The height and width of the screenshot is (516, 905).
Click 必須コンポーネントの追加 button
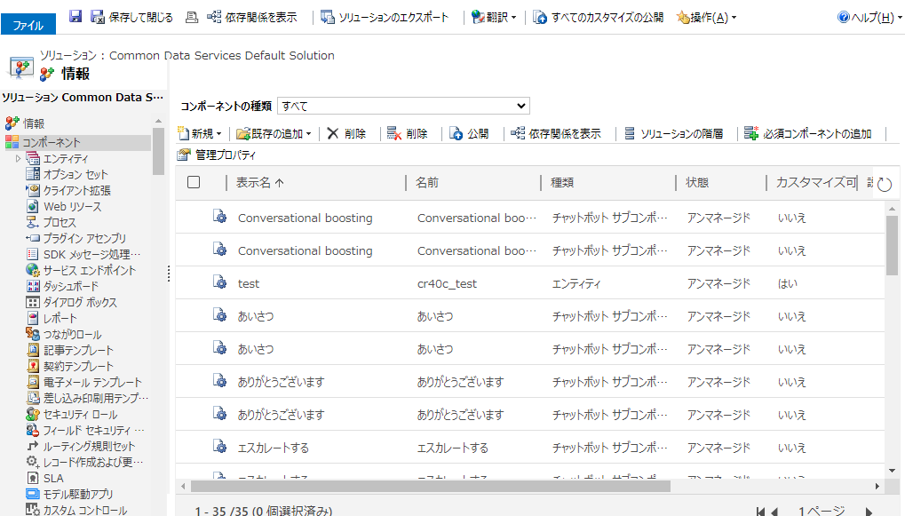pyautogui.click(x=808, y=133)
